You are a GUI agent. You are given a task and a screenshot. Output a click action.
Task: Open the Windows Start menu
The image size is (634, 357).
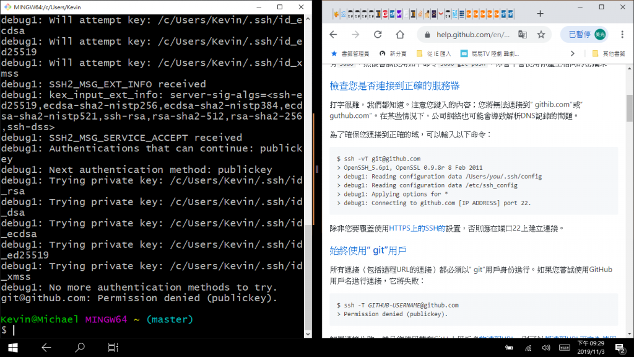13,348
